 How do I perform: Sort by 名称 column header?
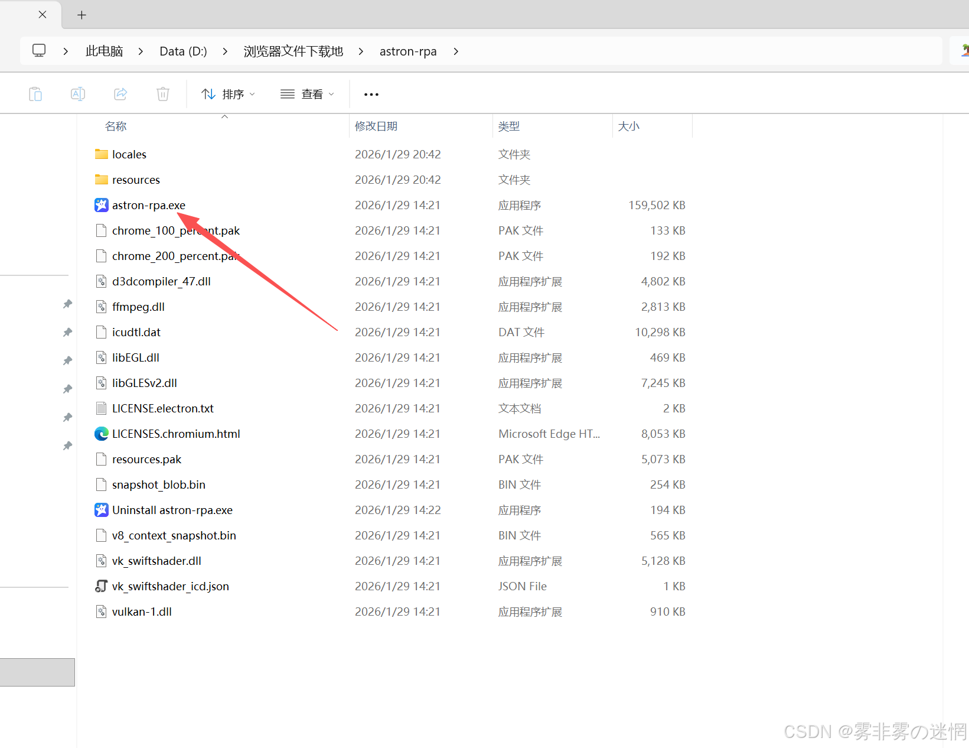116,126
